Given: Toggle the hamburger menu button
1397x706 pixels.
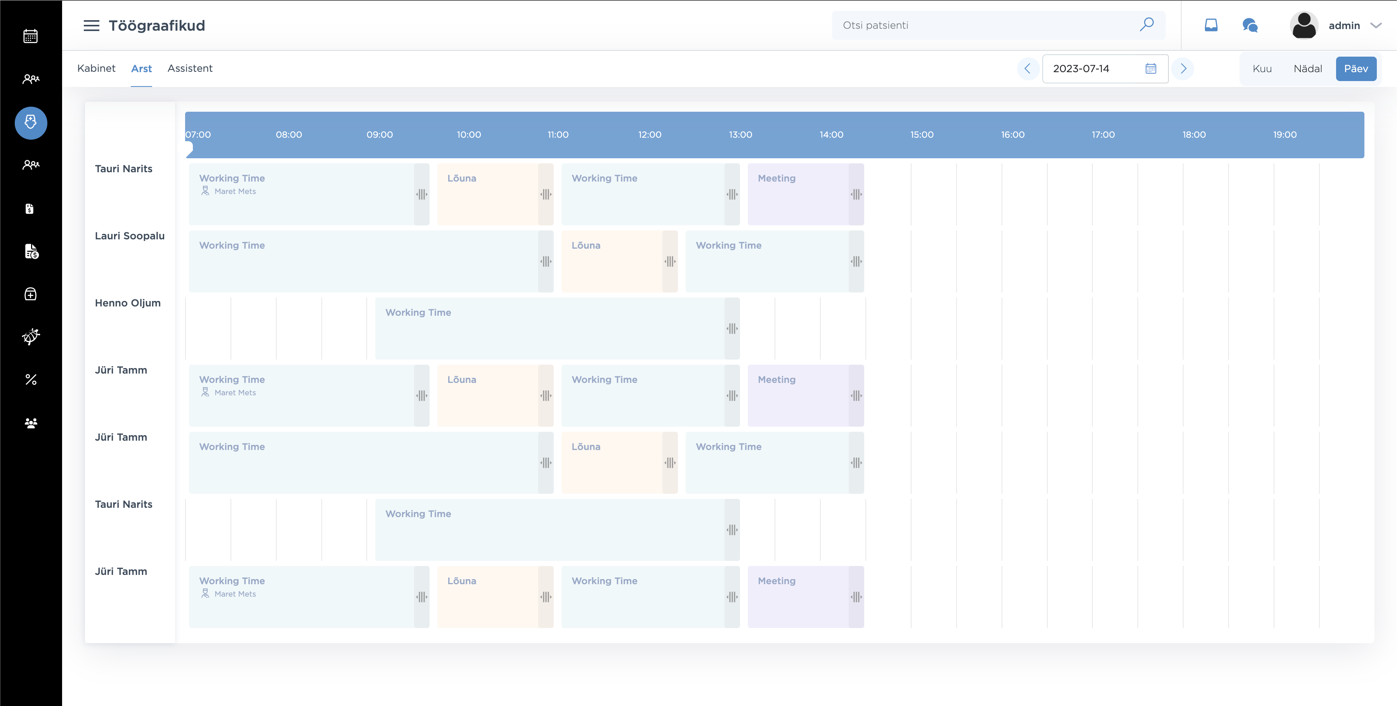Looking at the screenshot, I should point(91,26).
